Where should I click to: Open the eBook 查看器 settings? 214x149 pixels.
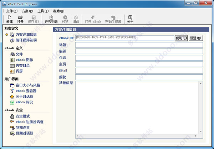click(x=23, y=91)
